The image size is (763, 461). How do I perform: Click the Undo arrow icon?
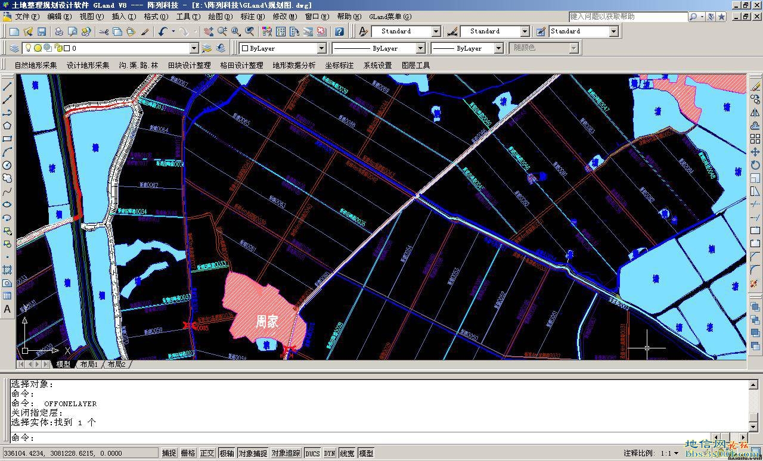coord(163,32)
